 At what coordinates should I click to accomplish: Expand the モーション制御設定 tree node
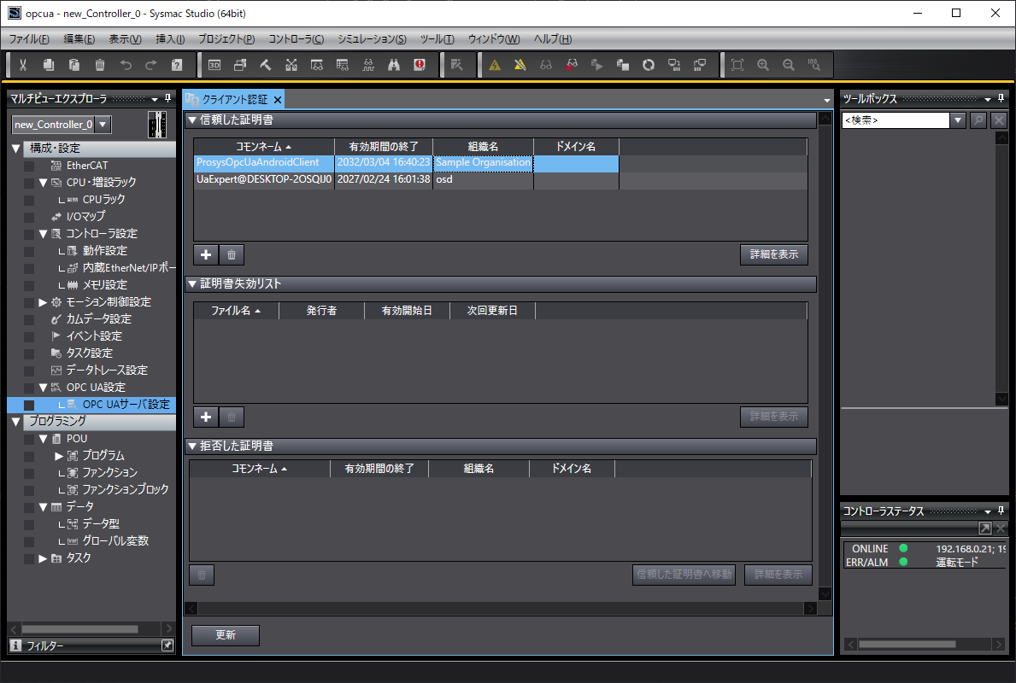tap(43, 302)
